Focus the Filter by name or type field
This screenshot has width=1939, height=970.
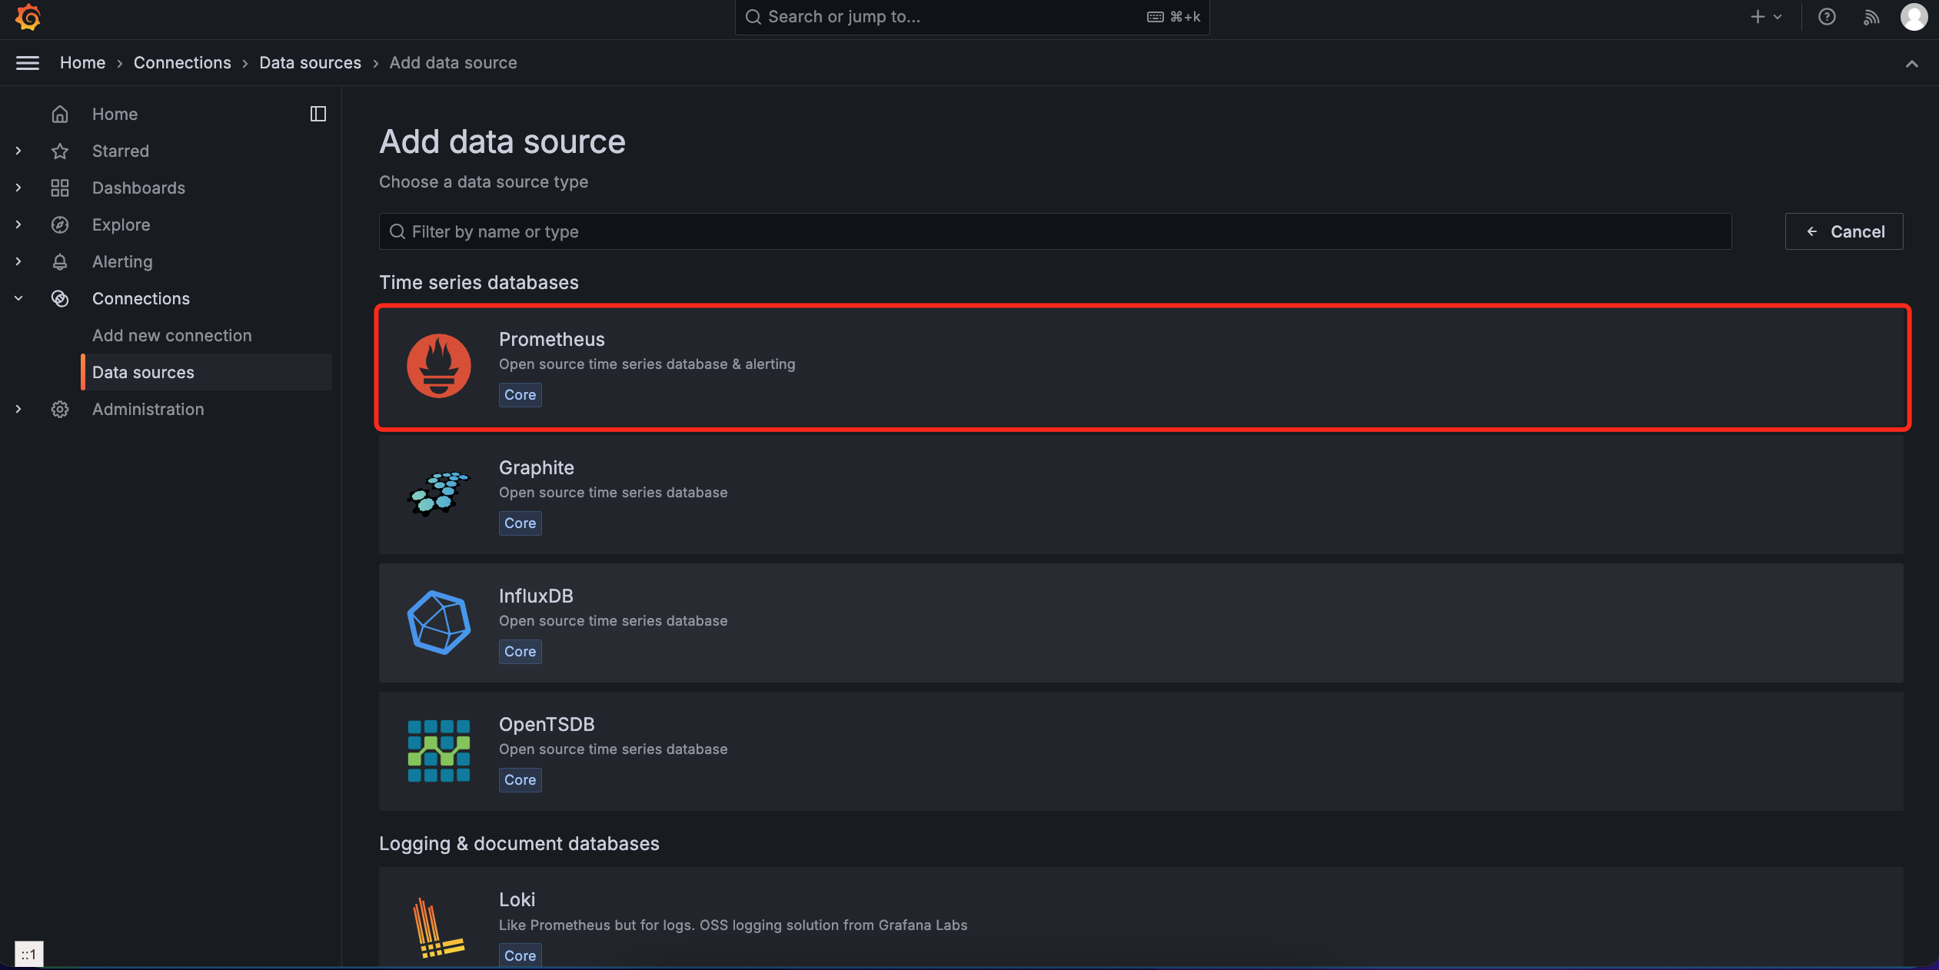pyautogui.click(x=1055, y=231)
